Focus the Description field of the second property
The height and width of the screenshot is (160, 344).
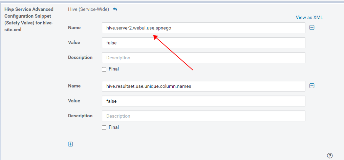pos(203,116)
